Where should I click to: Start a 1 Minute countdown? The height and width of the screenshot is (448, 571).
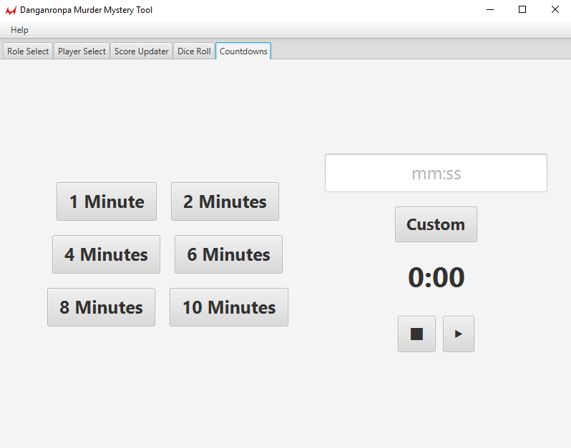tap(107, 201)
